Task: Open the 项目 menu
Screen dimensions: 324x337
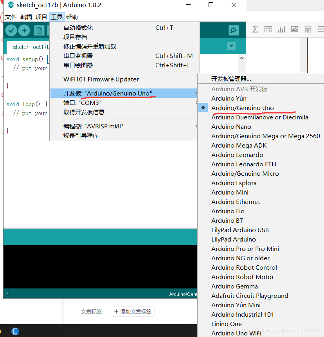Action: 41,17
